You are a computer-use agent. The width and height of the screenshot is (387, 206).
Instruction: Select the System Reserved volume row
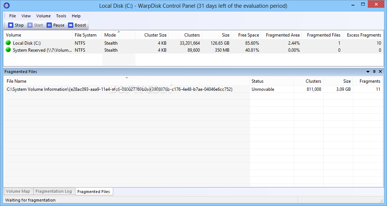tap(193, 50)
